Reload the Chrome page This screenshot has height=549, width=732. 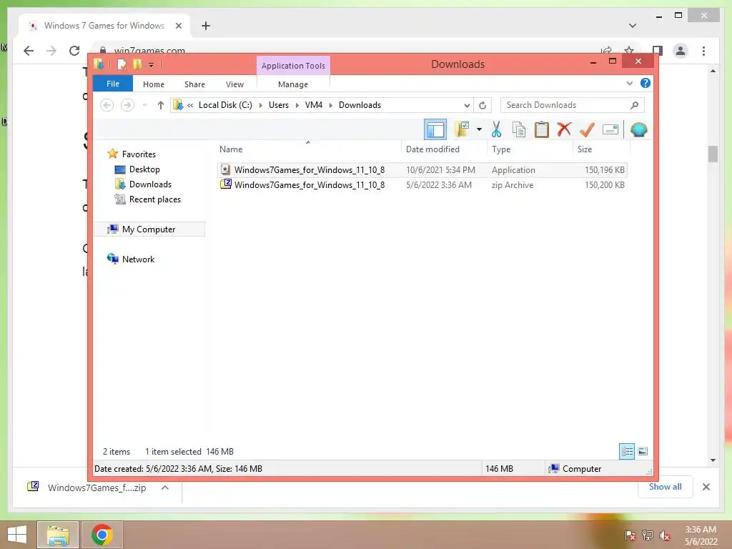(74, 51)
